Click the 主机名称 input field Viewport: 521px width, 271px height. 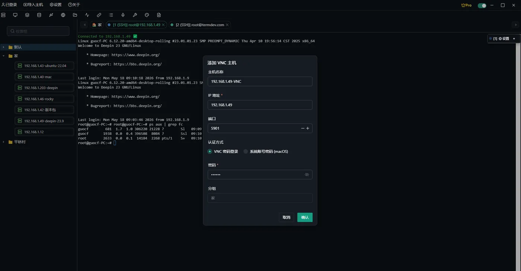[x=260, y=81]
